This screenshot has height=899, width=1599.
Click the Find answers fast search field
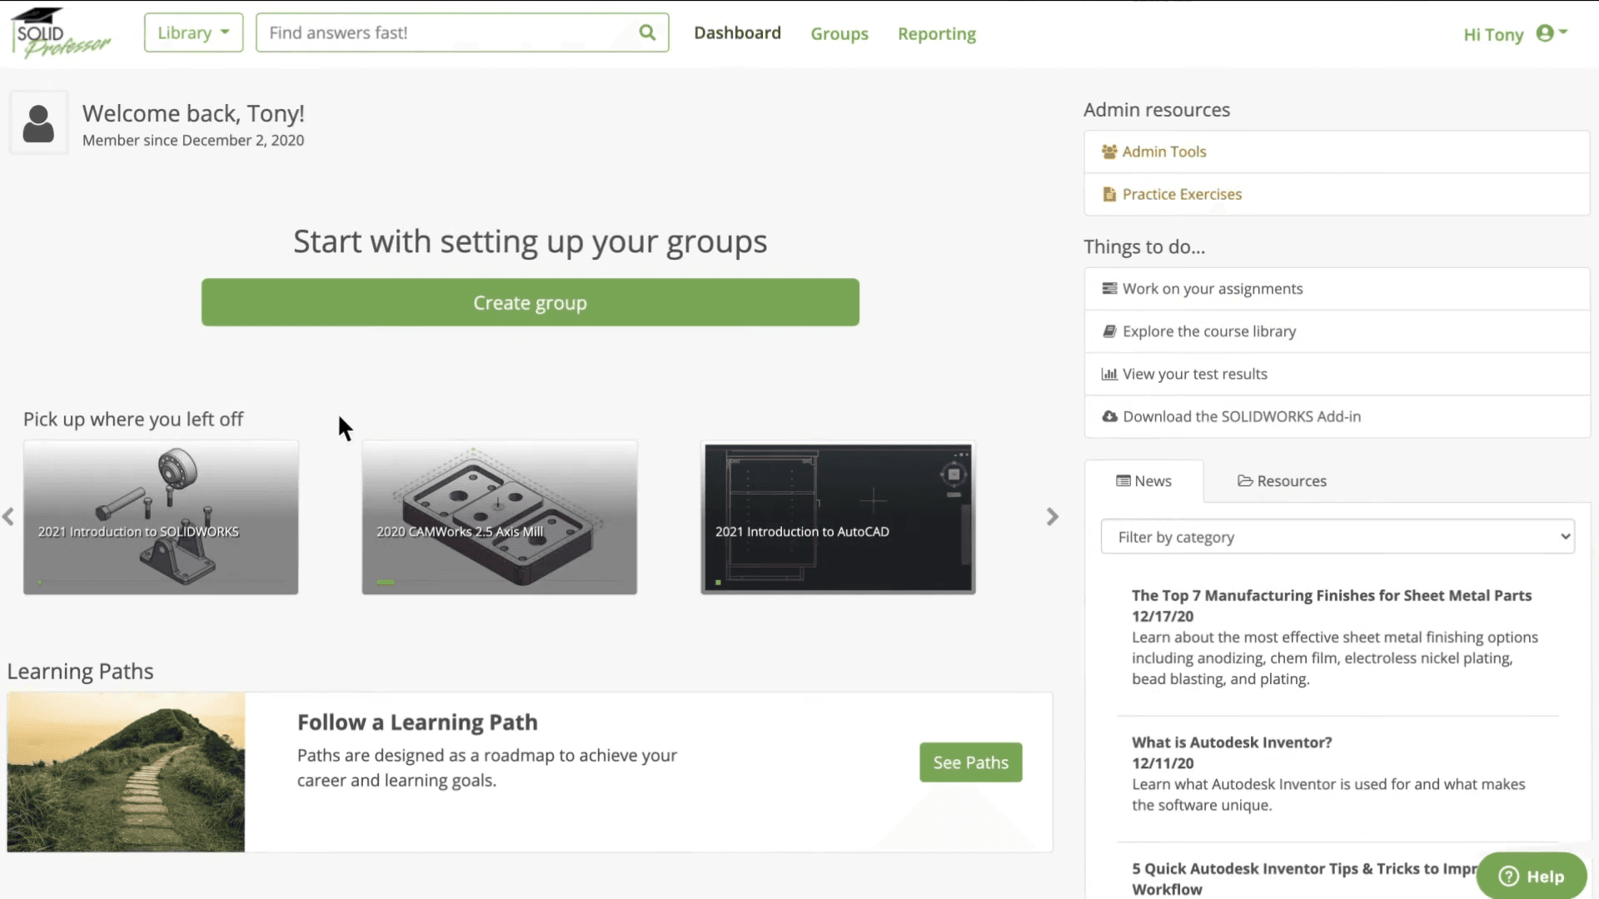click(450, 32)
